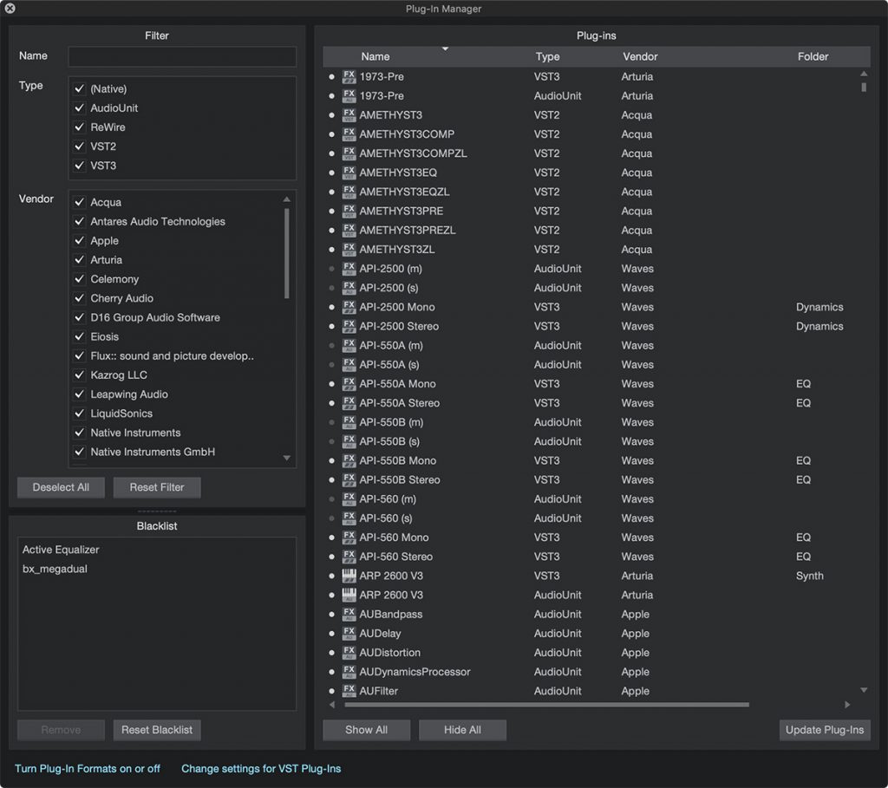Viewport: 888px width, 788px height.
Task: Click the Reset Filter button
Action: pos(157,487)
